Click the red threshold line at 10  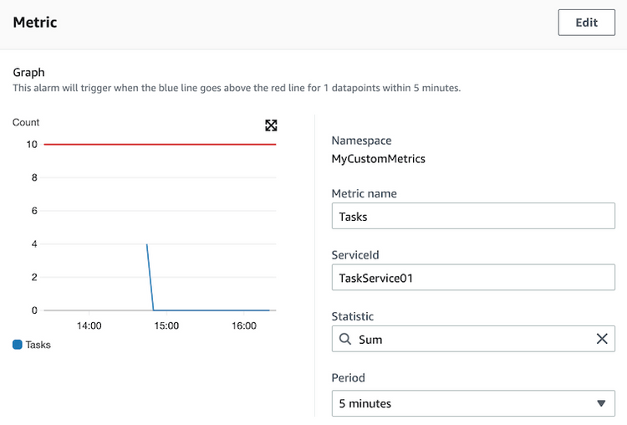point(160,144)
